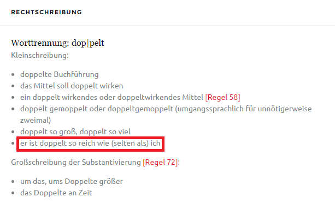Click the bullet before 'doppelte Buchführung'
335x209 pixels.
tap(13, 75)
